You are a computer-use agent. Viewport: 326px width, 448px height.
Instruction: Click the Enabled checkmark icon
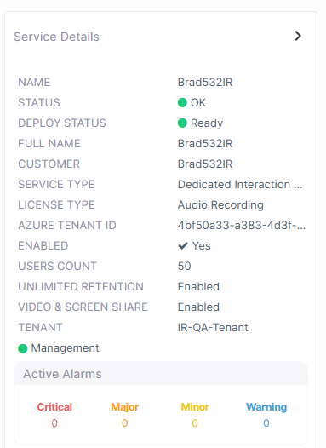click(183, 245)
